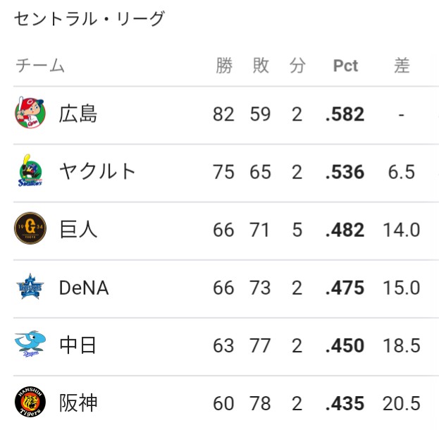Click the 分 draws column header
Viewport: 439px width, 430px height.
[297, 66]
